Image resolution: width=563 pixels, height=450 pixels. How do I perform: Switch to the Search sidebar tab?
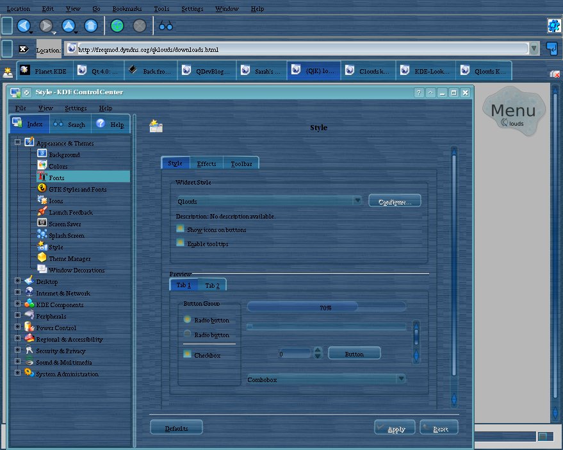pyautogui.click(x=70, y=124)
